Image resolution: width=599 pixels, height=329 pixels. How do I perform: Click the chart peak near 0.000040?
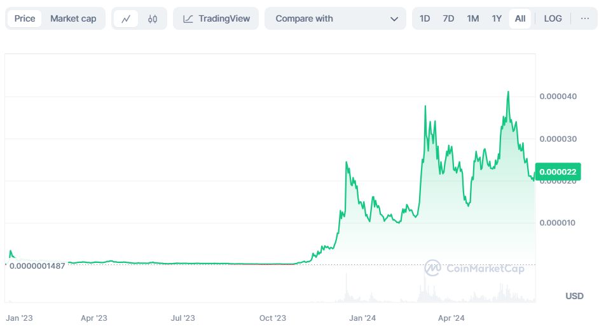(x=508, y=92)
